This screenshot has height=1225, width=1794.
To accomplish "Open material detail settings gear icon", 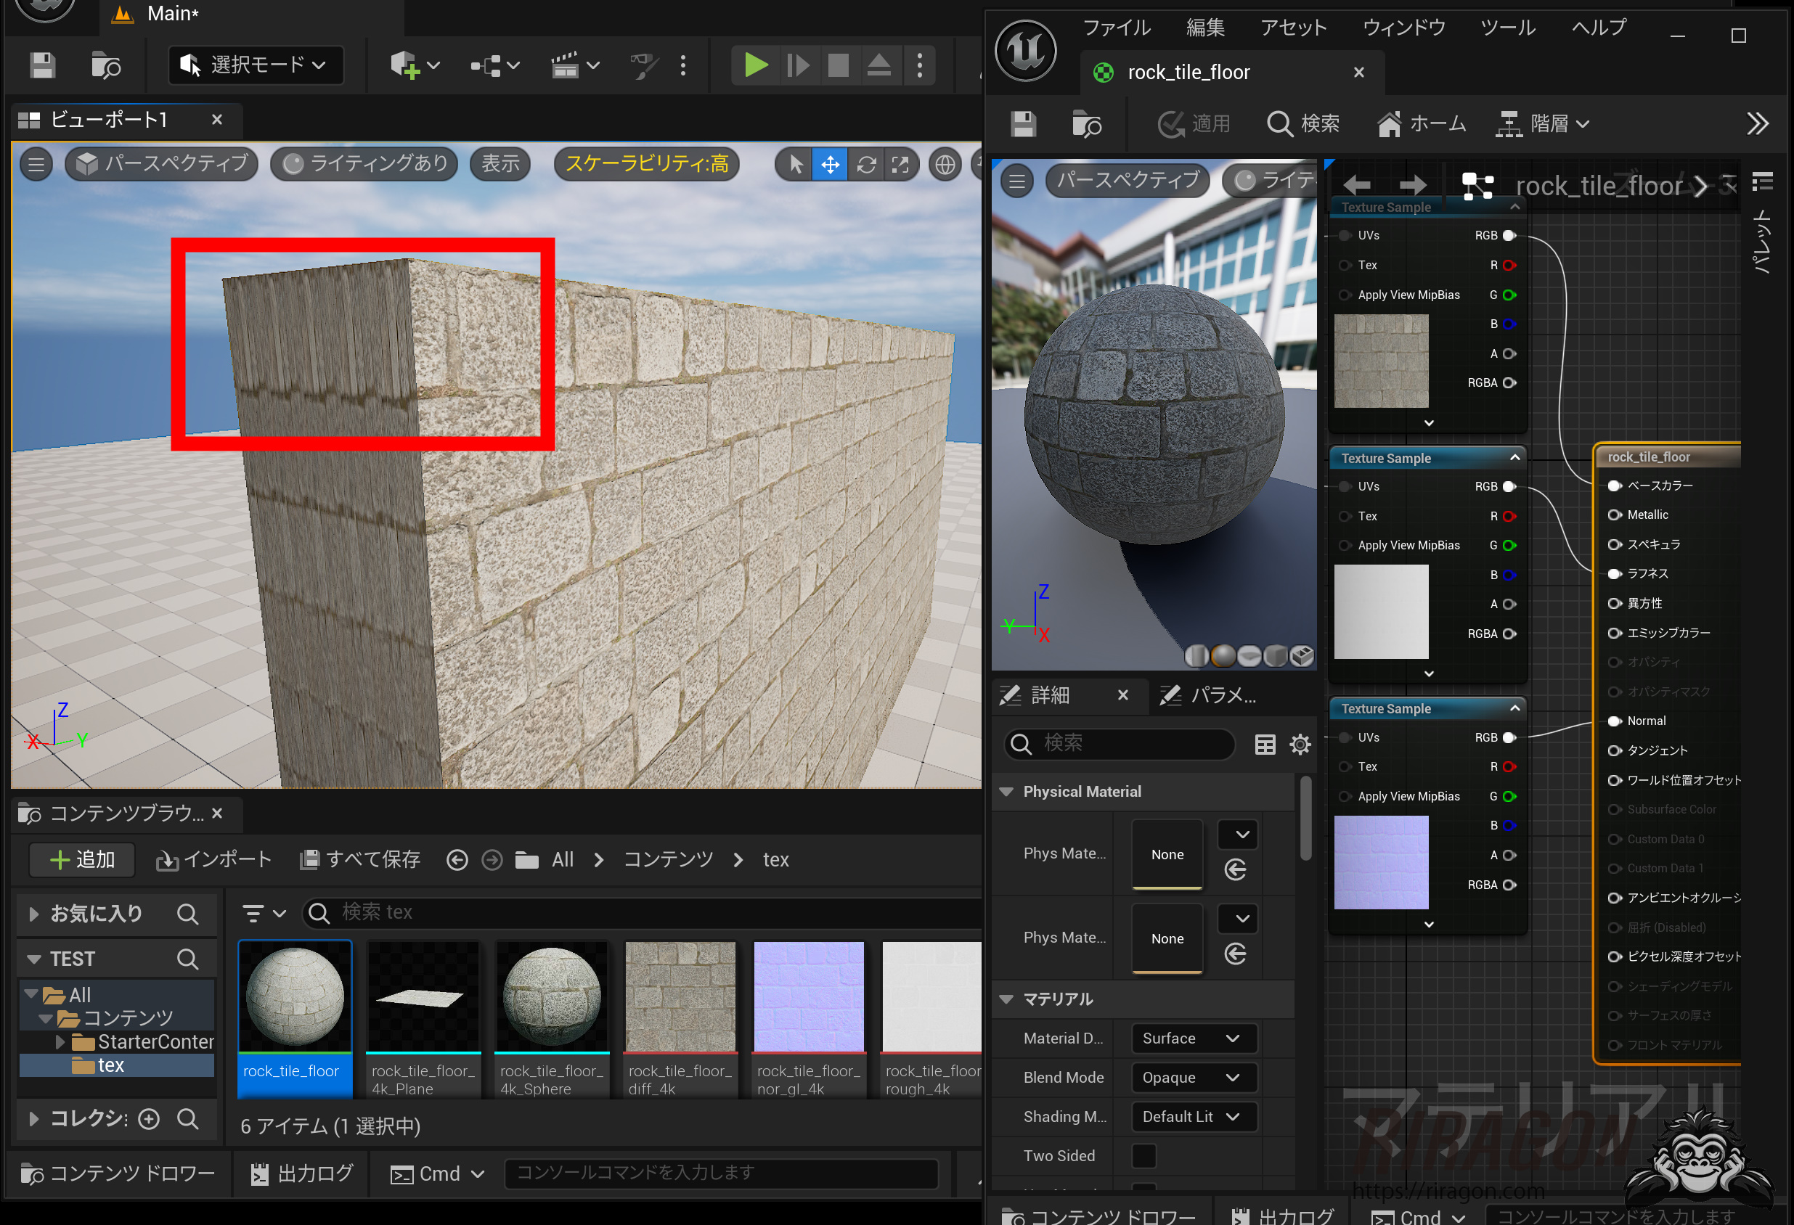I will point(1300,745).
